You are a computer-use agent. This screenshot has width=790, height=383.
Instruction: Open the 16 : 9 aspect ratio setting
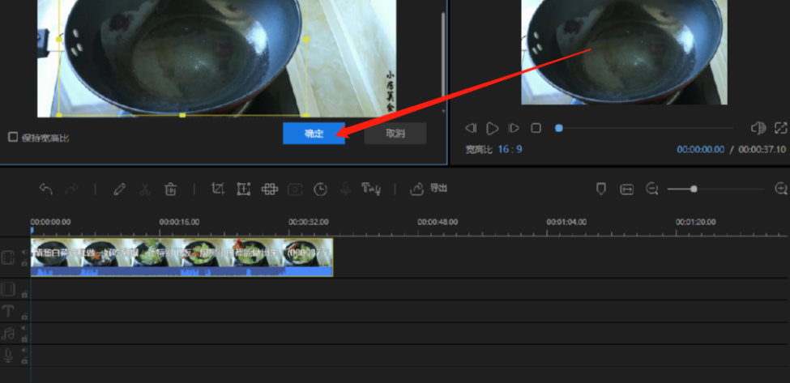click(x=510, y=150)
